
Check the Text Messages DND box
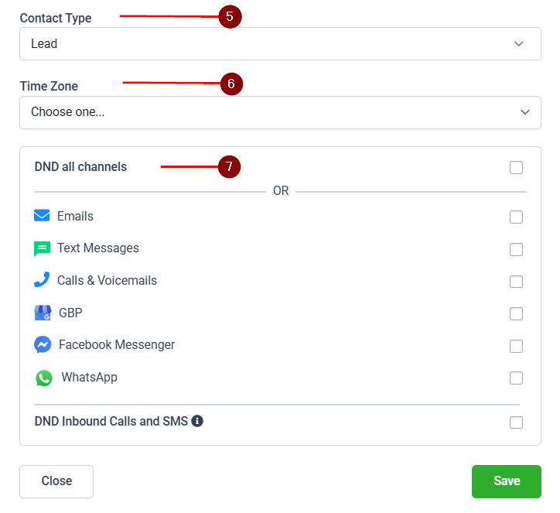coord(516,249)
